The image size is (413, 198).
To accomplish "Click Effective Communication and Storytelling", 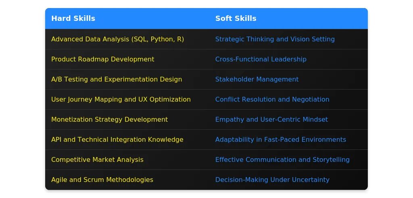I will click(x=282, y=159).
